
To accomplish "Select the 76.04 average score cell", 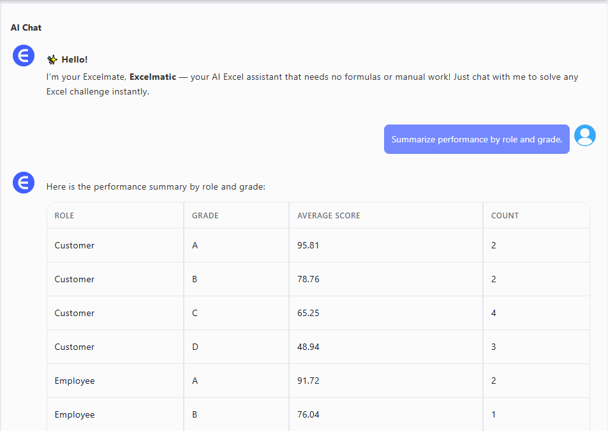I will click(x=308, y=414).
